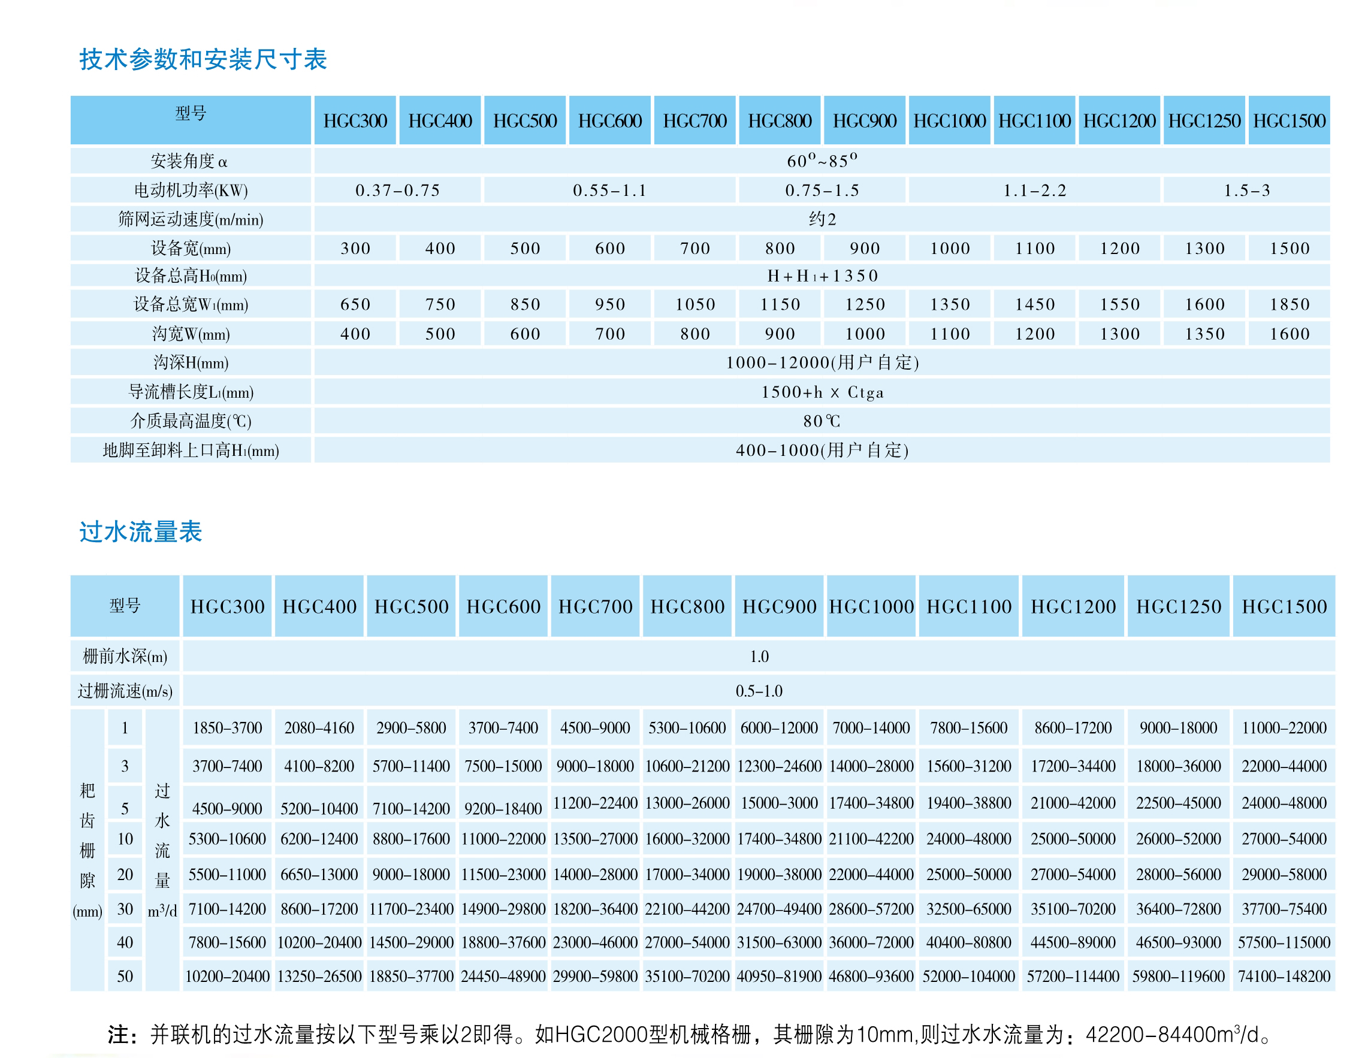Select the 过栅流速 value 0.5-1.0
The width and height of the screenshot is (1371, 1058).
(759, 691)
